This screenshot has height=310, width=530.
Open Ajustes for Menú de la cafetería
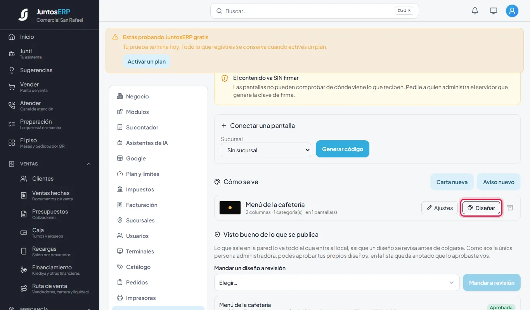pos(440,208)
